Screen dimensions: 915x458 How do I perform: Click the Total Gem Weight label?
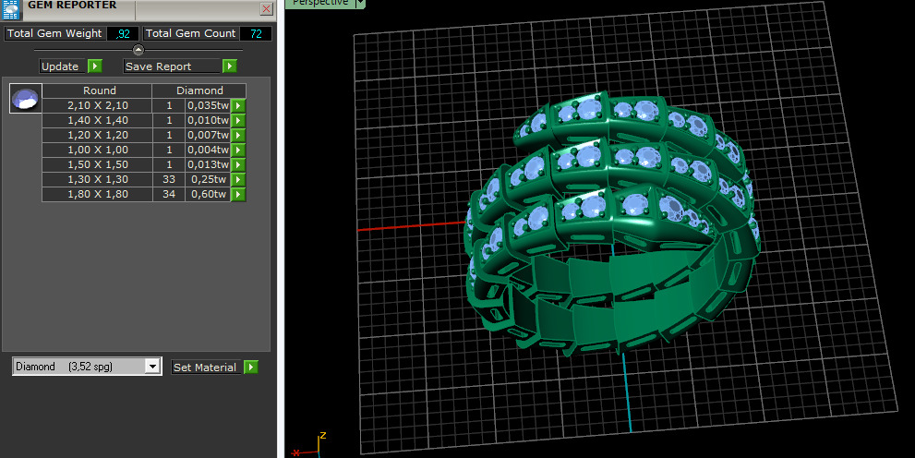tap(54, 34)
